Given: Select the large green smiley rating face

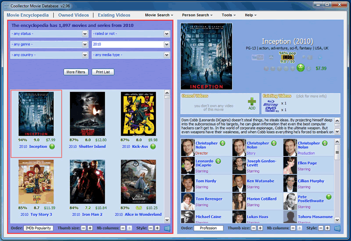Looking at the screenshot, I should click(x=301, y=68).
